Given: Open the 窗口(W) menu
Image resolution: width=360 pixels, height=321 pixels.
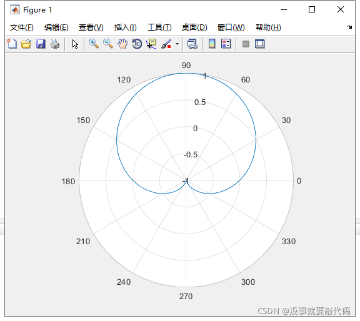Looking at the screenshot, I should coord(231,27).
